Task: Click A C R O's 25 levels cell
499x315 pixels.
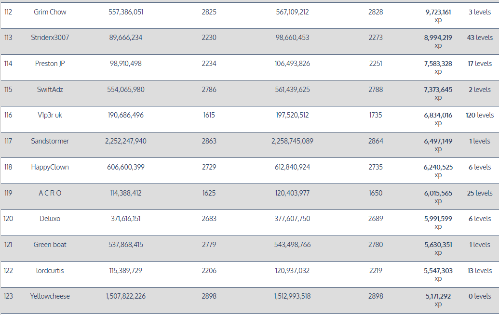Action: coord(480,193)
